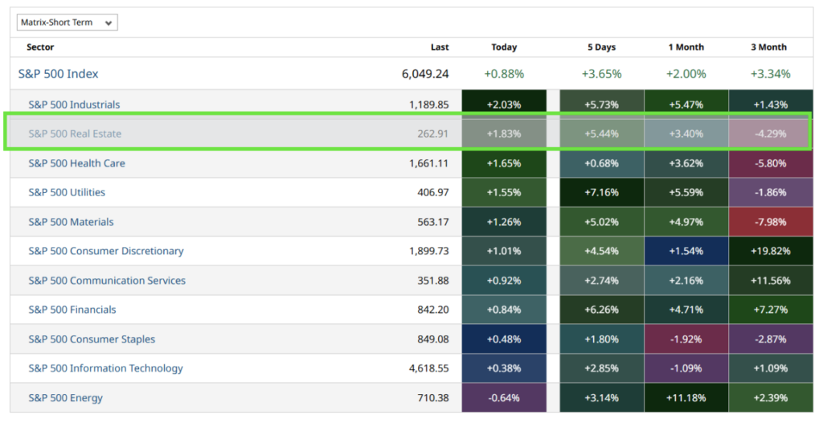The width and height of the screenshot is (823, 423).
Task: Open the Matrix-Short Term dropdown
Action: click(68, 23)
